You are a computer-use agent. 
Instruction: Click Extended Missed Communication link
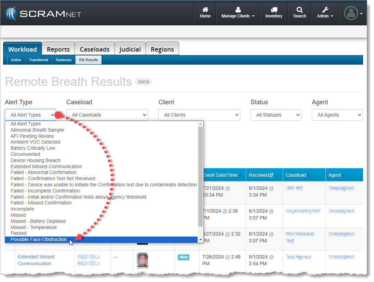[x=36, y=260]
